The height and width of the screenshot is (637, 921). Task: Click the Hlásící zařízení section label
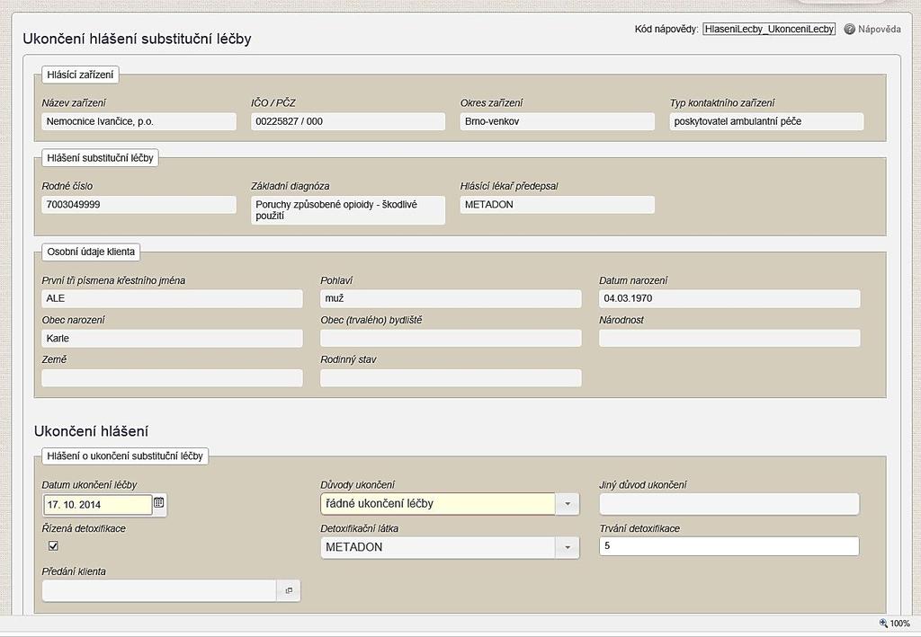pyautogui.click(x=80, y=75)
